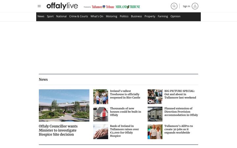Screen dimensions: 237x148
Task: Open the grey building thumbnail
Action: tap(155, 114)
